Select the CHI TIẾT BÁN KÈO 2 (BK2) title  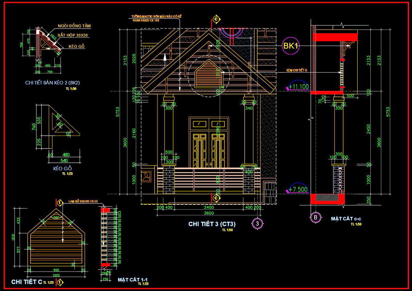(52, 83)
